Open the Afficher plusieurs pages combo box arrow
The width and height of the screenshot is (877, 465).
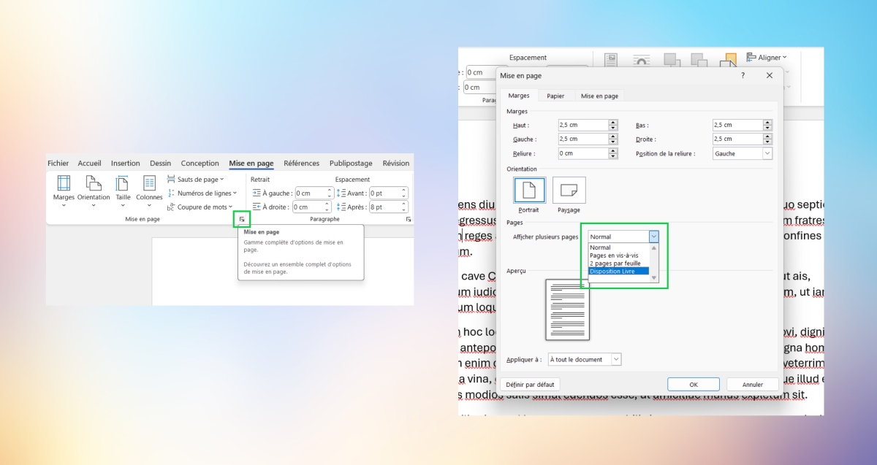pyautogui.click(x=653, y=237)
